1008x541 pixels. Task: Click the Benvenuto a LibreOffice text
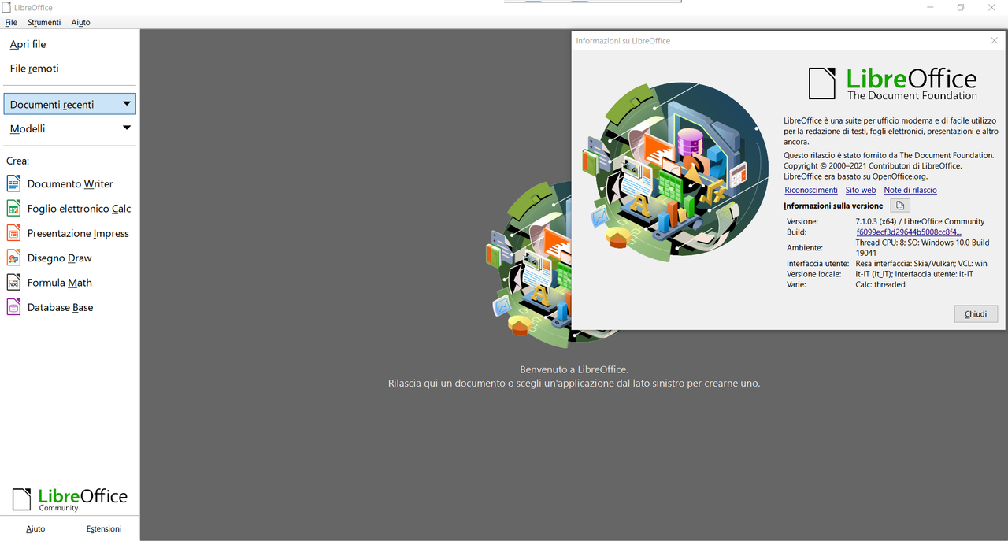(x=574, y=369)
